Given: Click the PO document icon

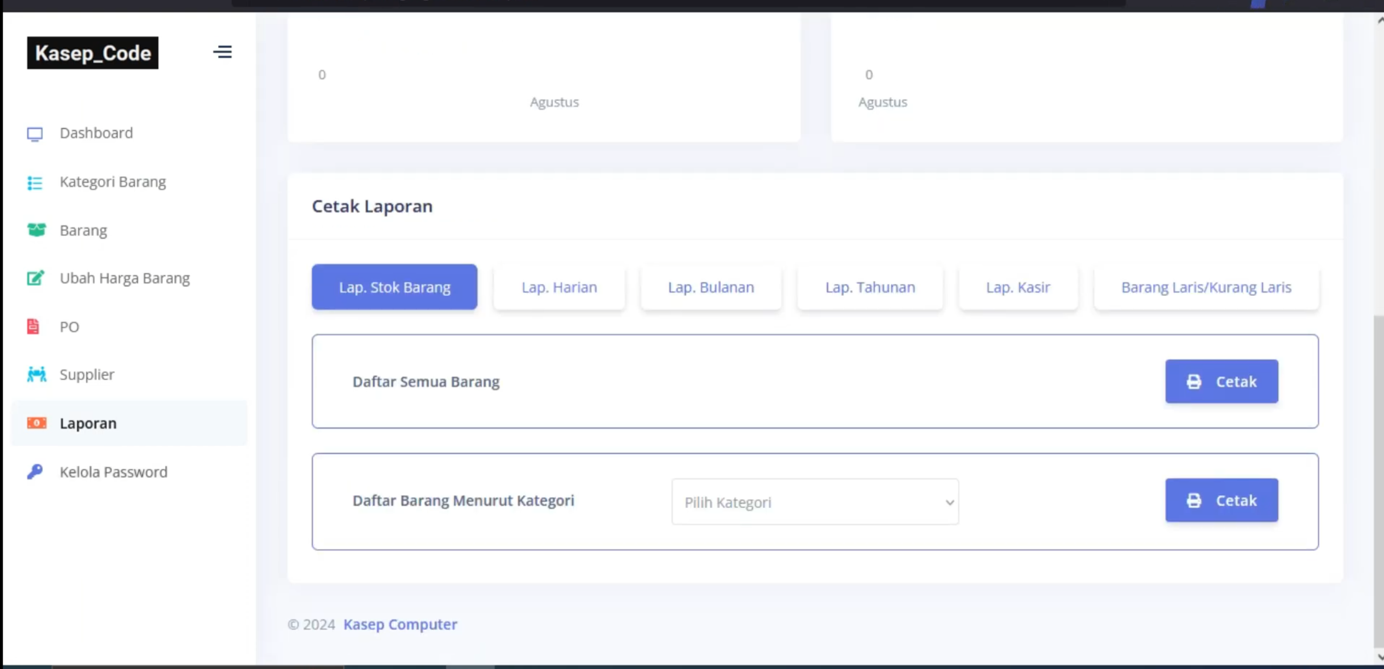Looking at the screenshot, I should pos(33,326).
